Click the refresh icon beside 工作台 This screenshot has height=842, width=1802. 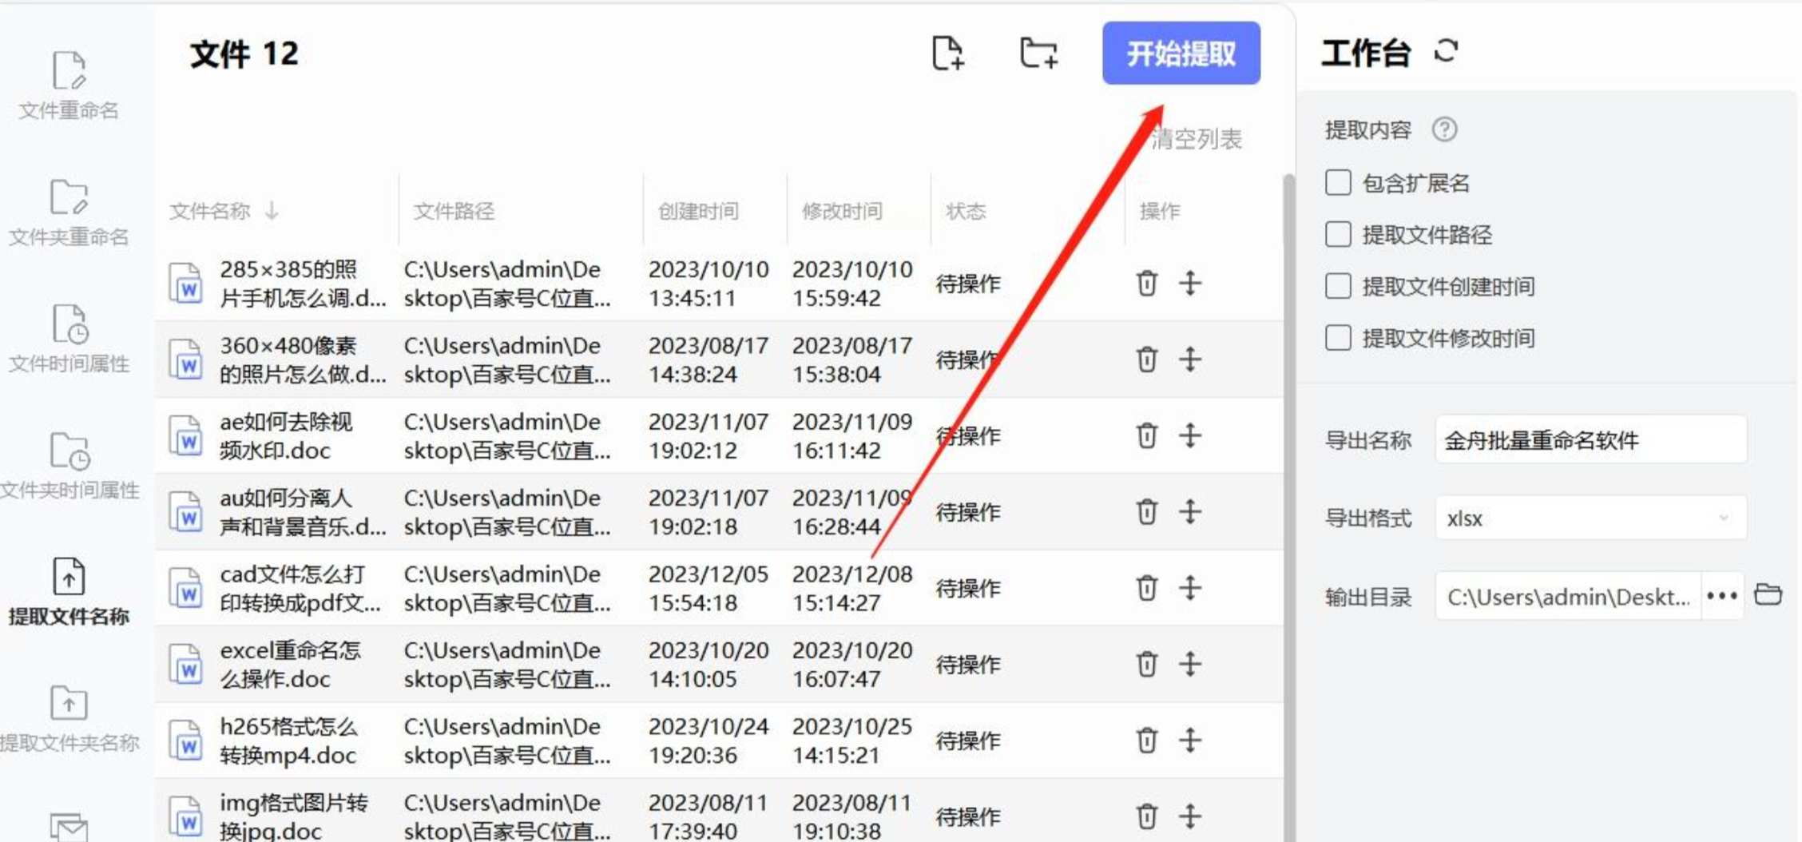(x=1447, y=51)
